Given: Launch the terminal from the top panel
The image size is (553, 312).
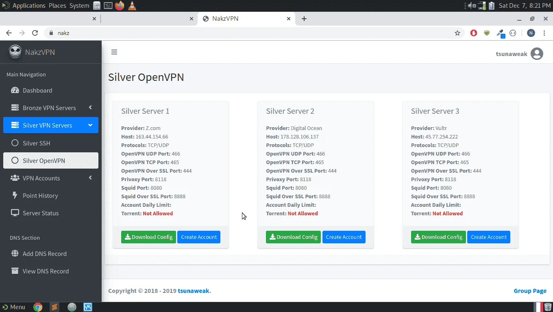Looking at the screenshot, I should (x=108, y=6).
